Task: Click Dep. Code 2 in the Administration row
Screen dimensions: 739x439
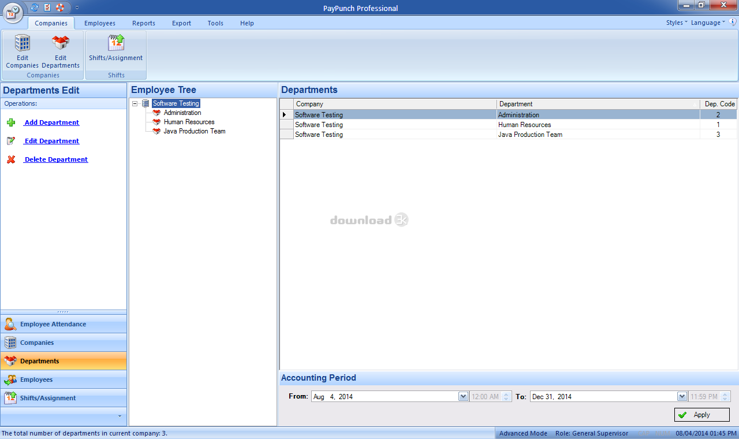Action: pos(719,115)
